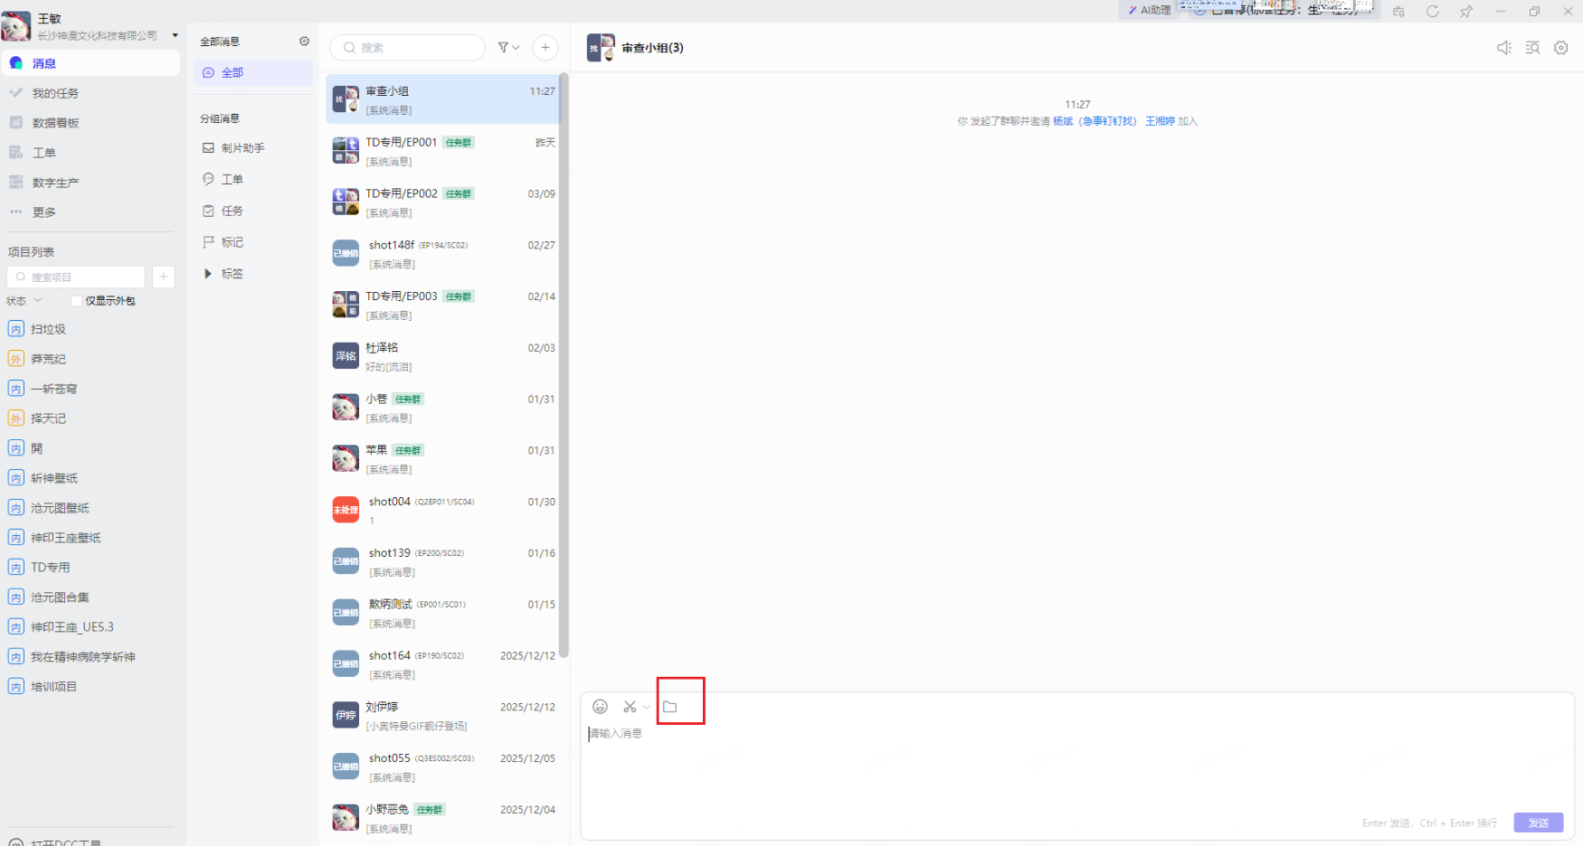The height and width of the screenshot is (846, 1583).
Task: Click the refresh icon in title bar
Action: coord(1433,12)
